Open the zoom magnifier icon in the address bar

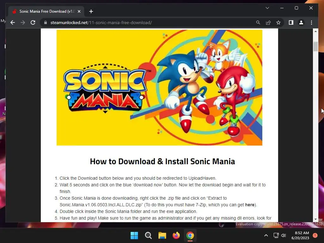tap(258, 22)
